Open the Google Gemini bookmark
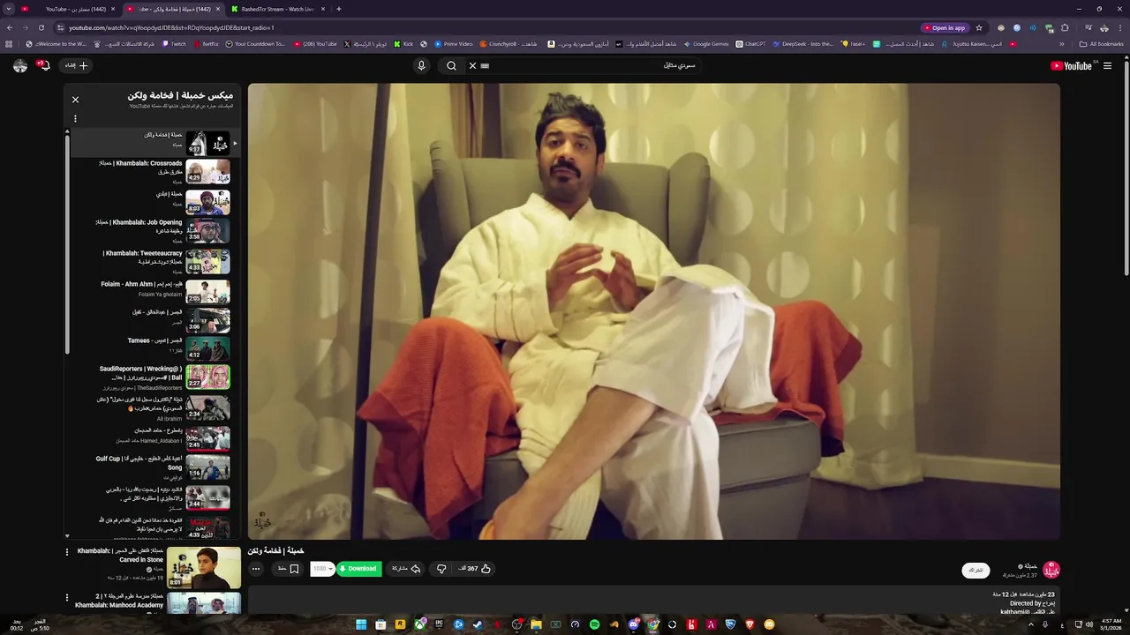 click(706, 43)
